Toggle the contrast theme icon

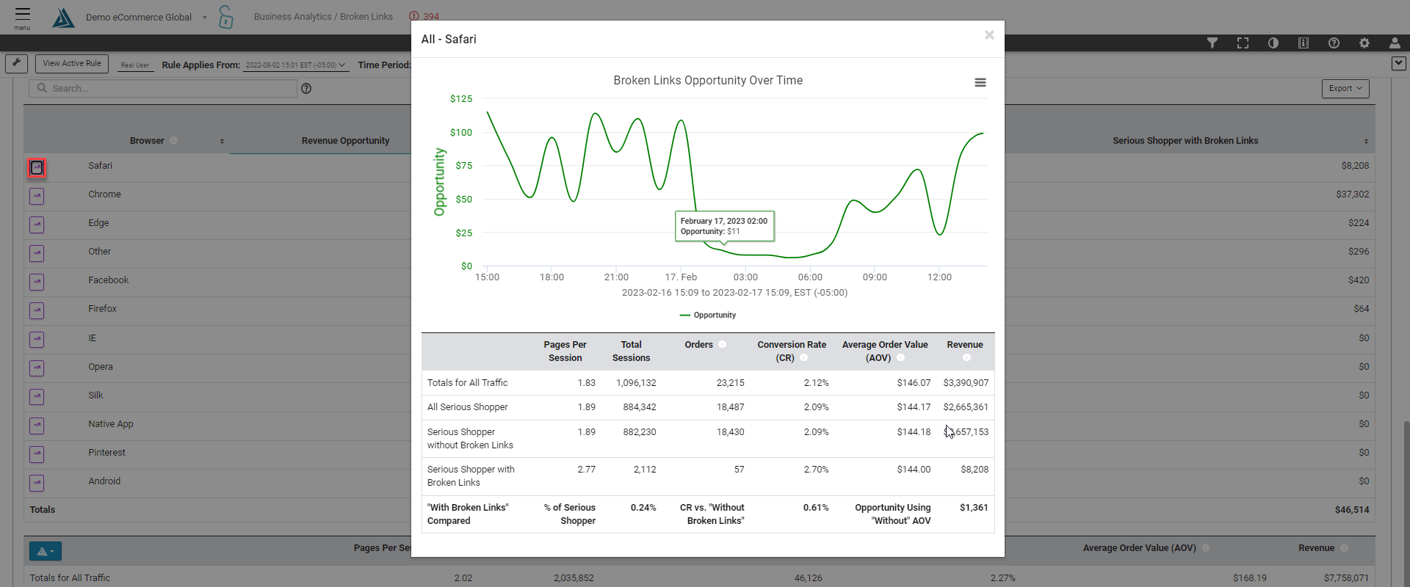click(x=1273, y=43)
